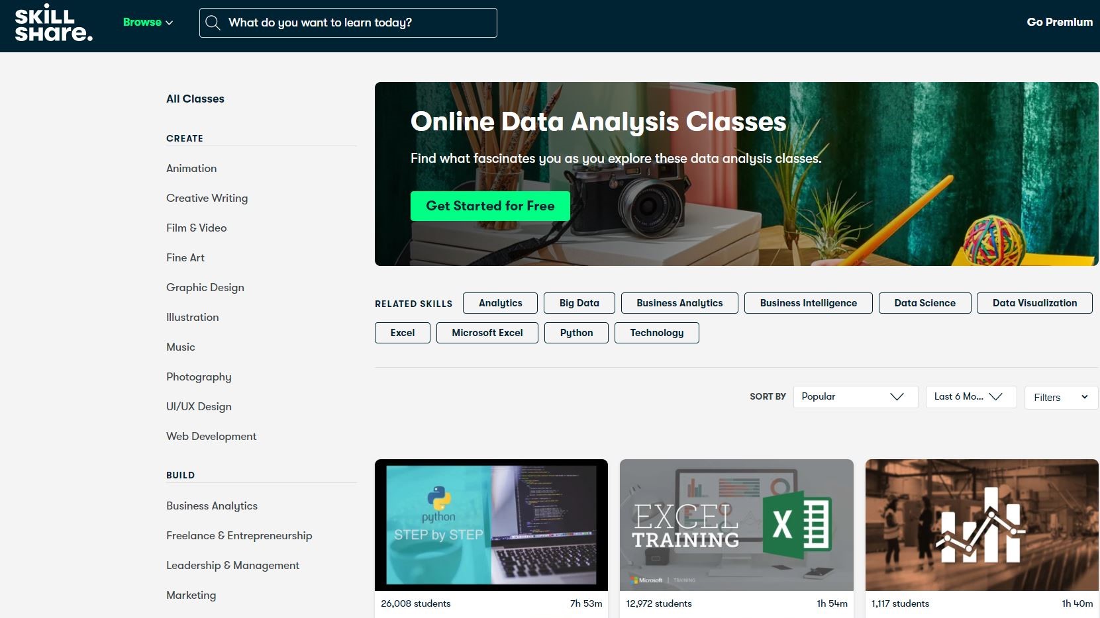Click the Skillshare logo
This screenshot has height=618, width=1100.
coord(54,22)
